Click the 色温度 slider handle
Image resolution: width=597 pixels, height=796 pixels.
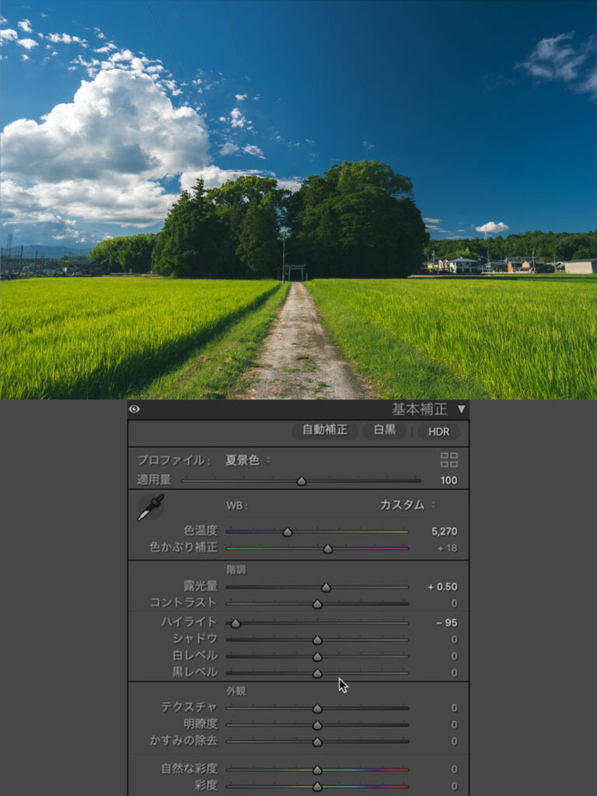coord(288,532)
